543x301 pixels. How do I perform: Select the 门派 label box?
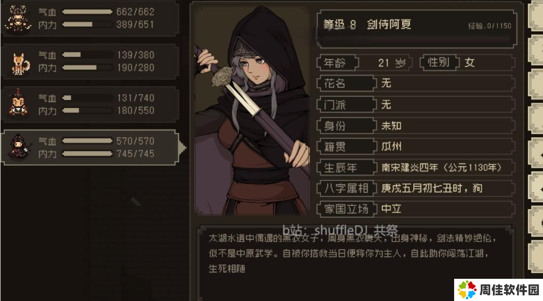(346, 105)
